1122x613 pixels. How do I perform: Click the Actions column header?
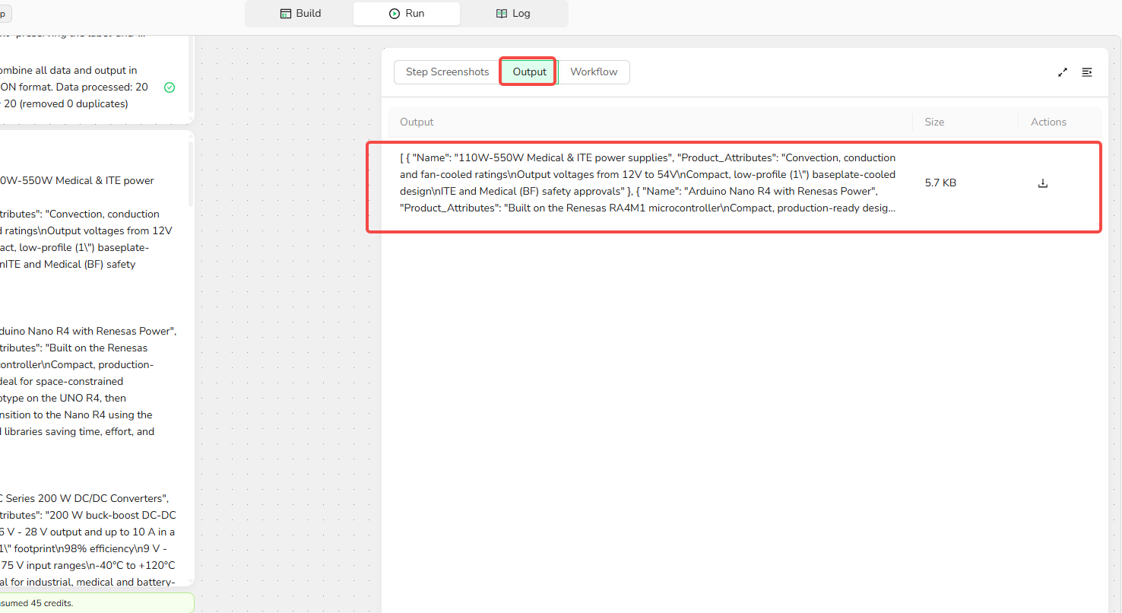(1048, 122)
